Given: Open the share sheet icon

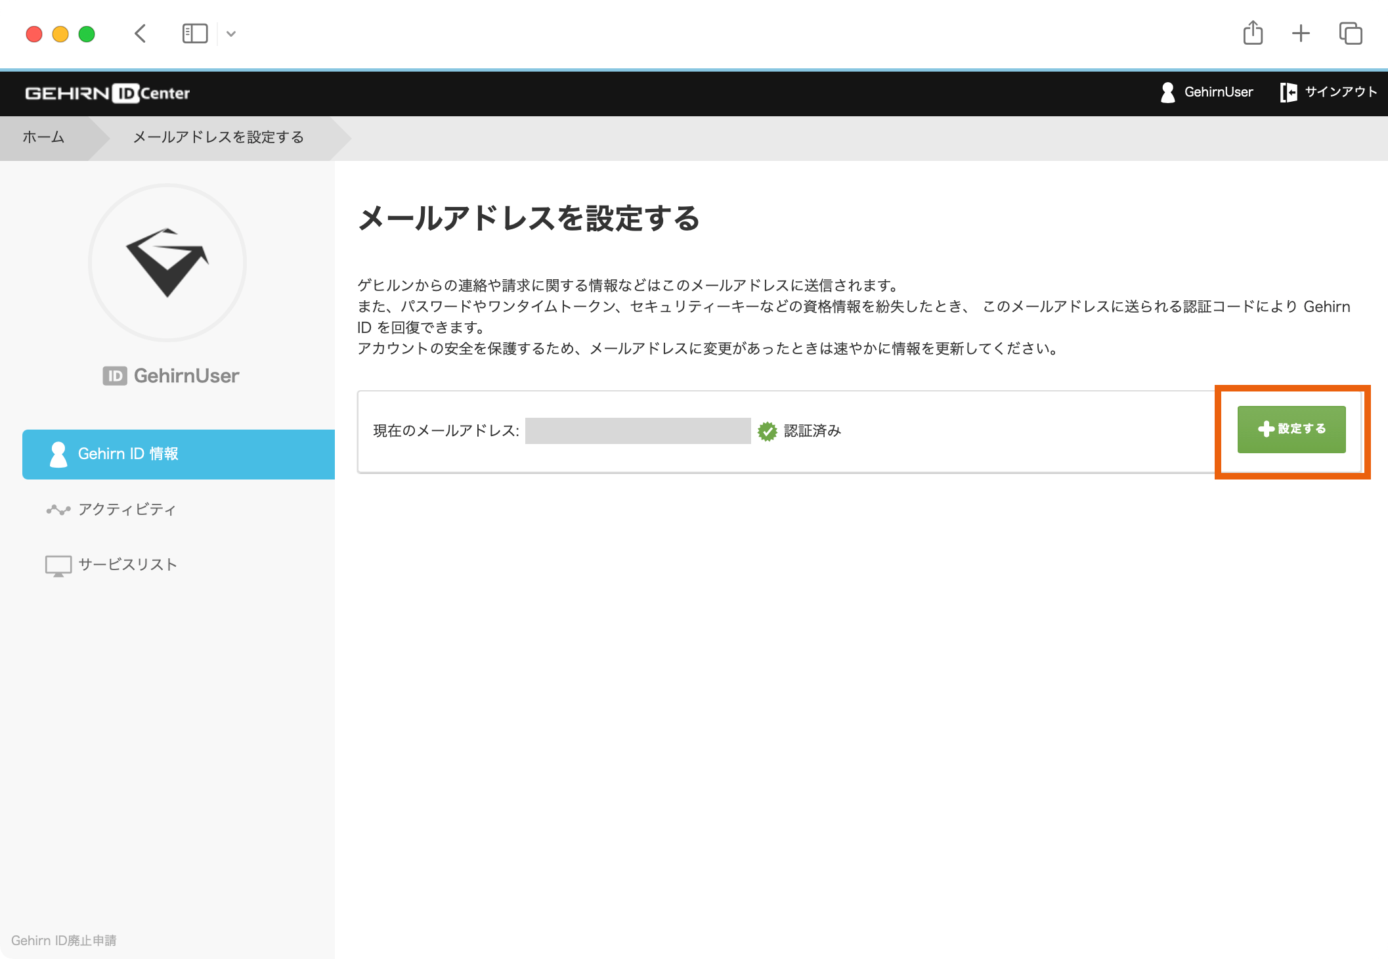Looking at the screenshot, I should click(x=1253, y=33).
